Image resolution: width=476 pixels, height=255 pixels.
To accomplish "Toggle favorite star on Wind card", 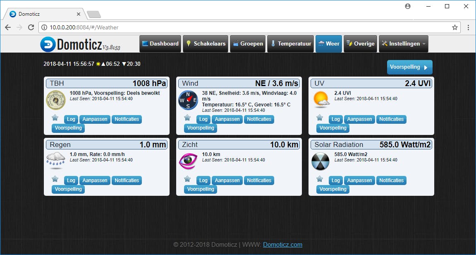I will [x=187, y=117].
